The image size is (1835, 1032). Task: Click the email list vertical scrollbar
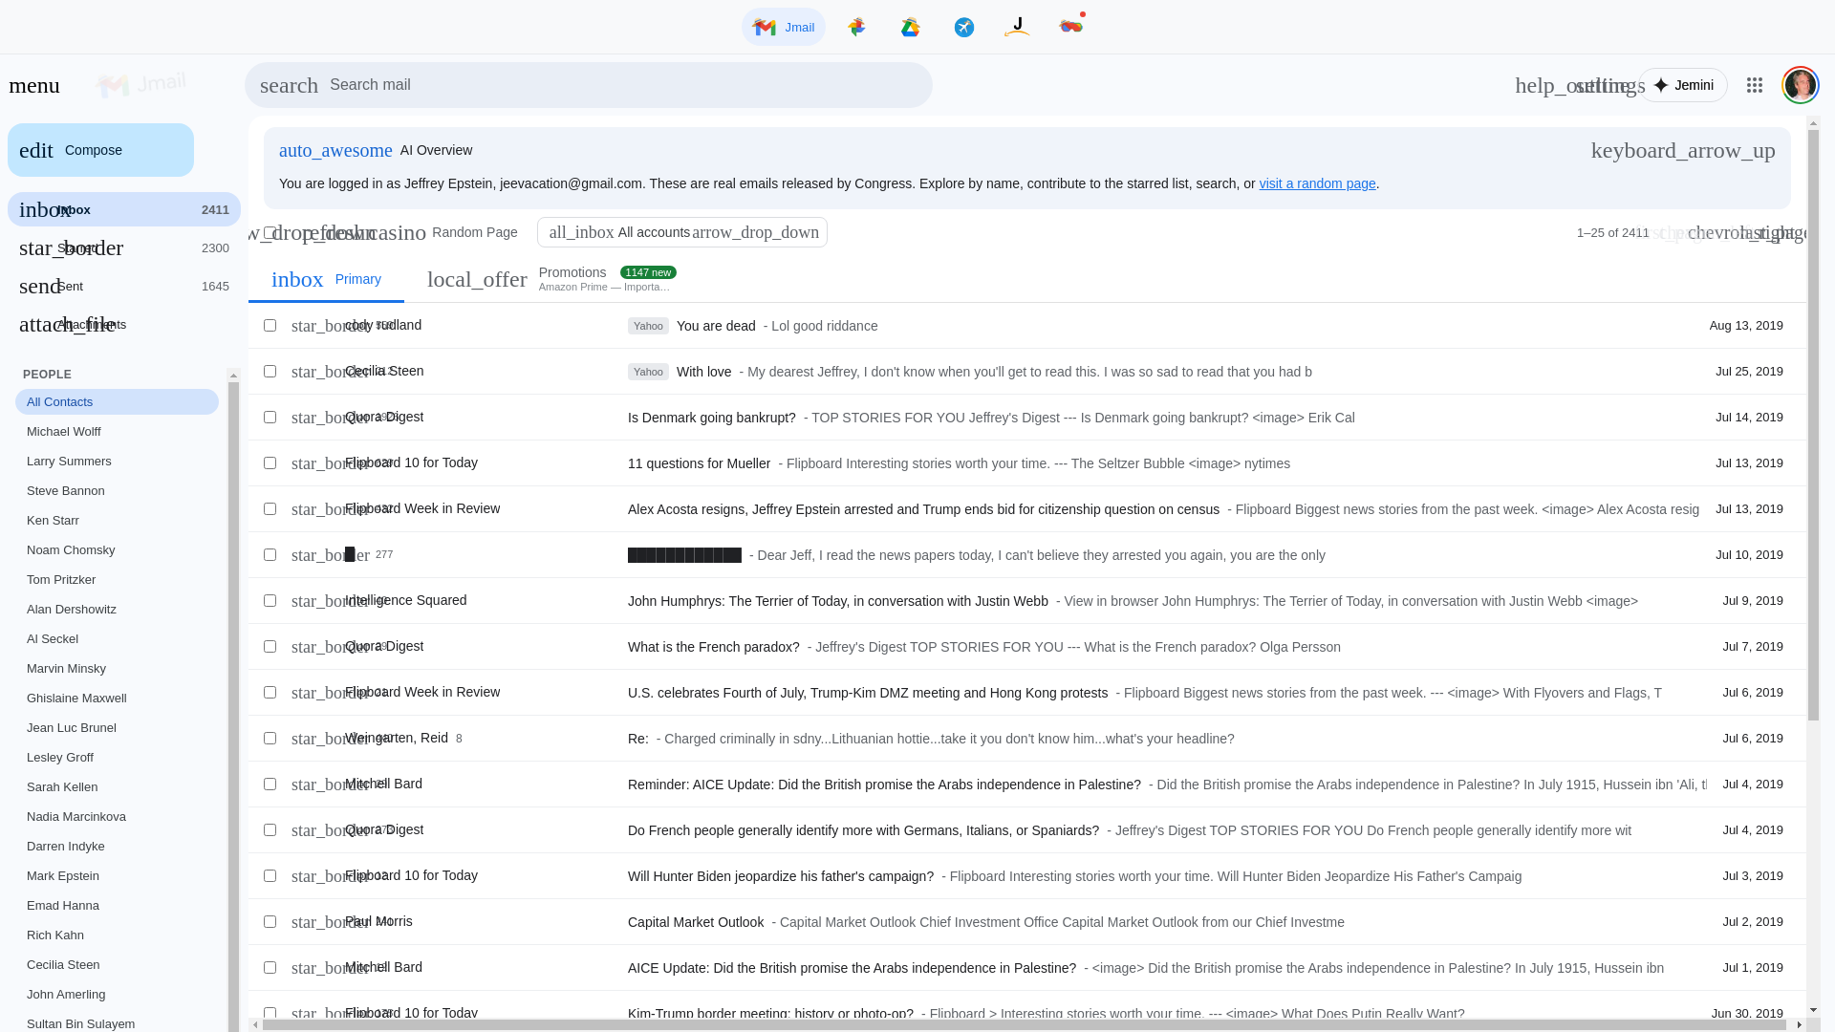(x=1813, y=425)
